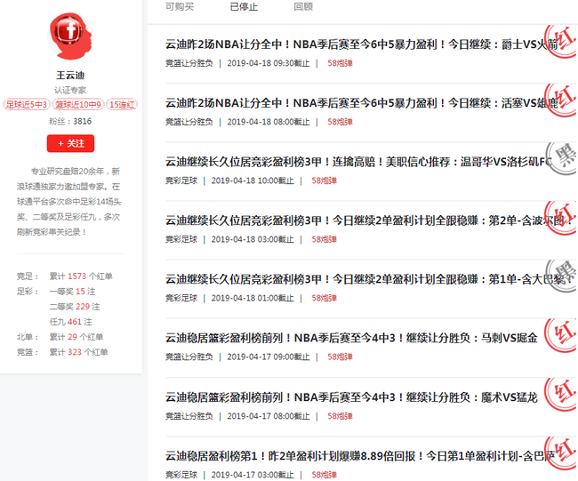Image resolution: width=578 pixels, height=481 pixels.
Task: Click the 粉丝：3816 follower count
Action: (70, 121)
